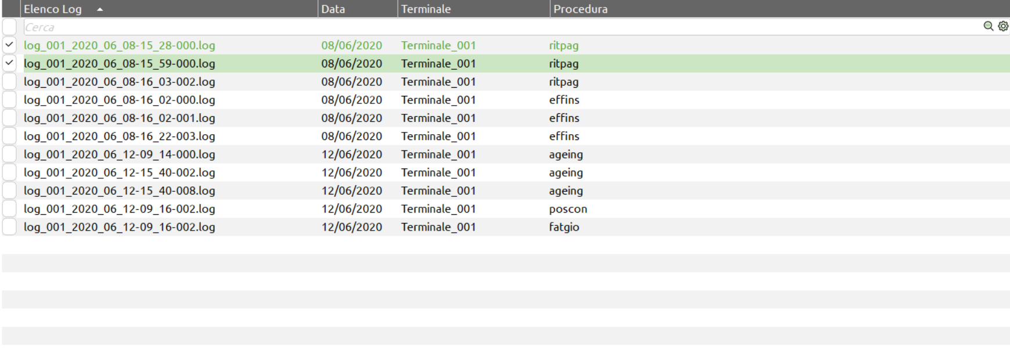Toggle the checkbox beside the Cerca field
The width and height of the screenshot is (1010, 363).
click(9, 27)
